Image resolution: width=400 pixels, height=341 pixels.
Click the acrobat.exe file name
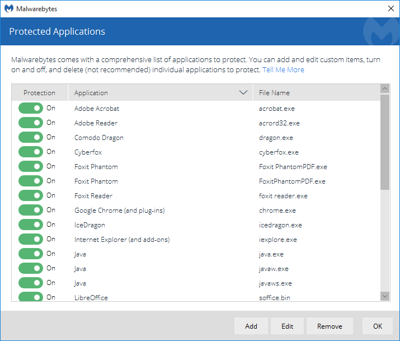tap(277, 109)
